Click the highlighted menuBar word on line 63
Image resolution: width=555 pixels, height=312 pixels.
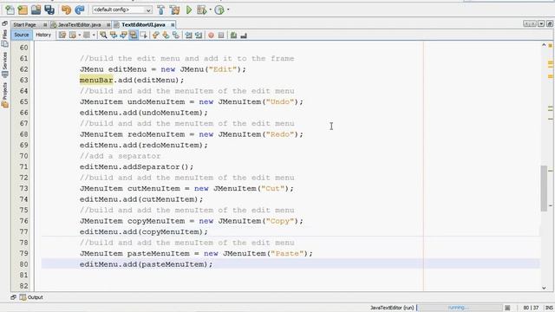click(96, 81)
